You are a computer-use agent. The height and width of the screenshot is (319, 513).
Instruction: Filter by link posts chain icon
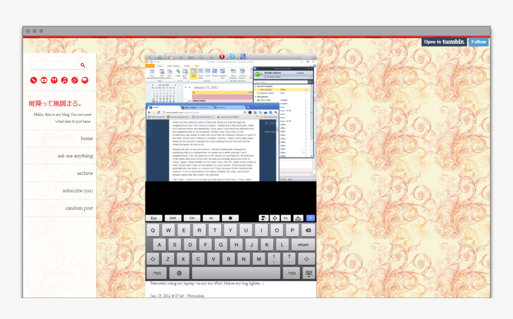[x=75, y=80]
